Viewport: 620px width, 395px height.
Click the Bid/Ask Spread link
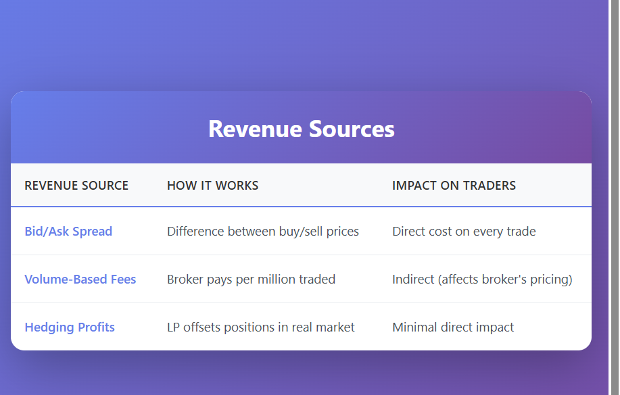[x=68, y=232]
